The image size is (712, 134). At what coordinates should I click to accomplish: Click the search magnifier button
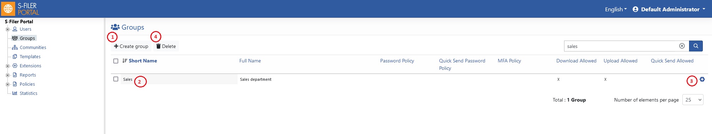click(696, 46)
